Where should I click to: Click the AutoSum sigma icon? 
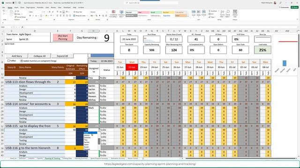click(x=210, y=11)
